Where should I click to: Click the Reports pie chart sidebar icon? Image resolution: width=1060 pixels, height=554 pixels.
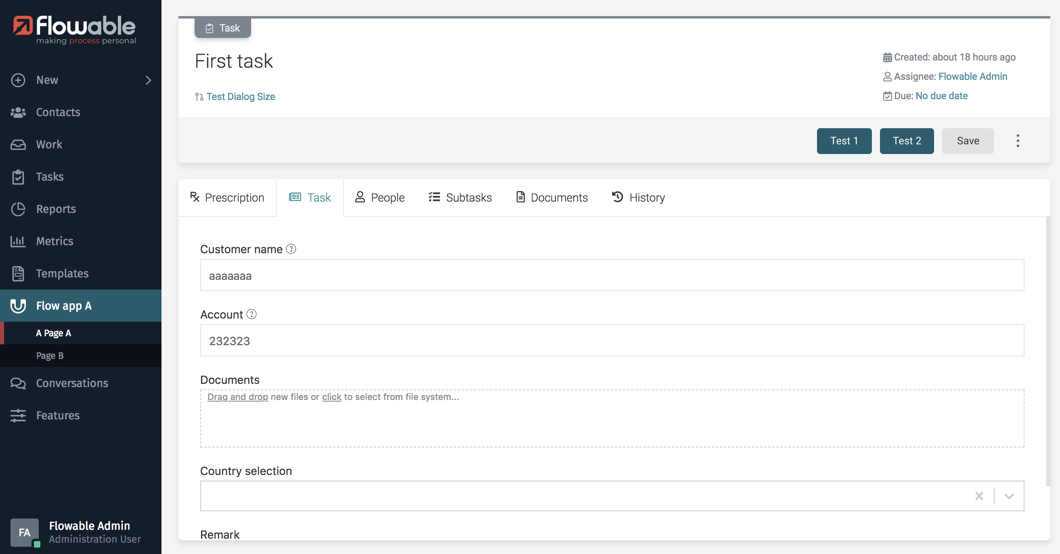coord(18,209)
